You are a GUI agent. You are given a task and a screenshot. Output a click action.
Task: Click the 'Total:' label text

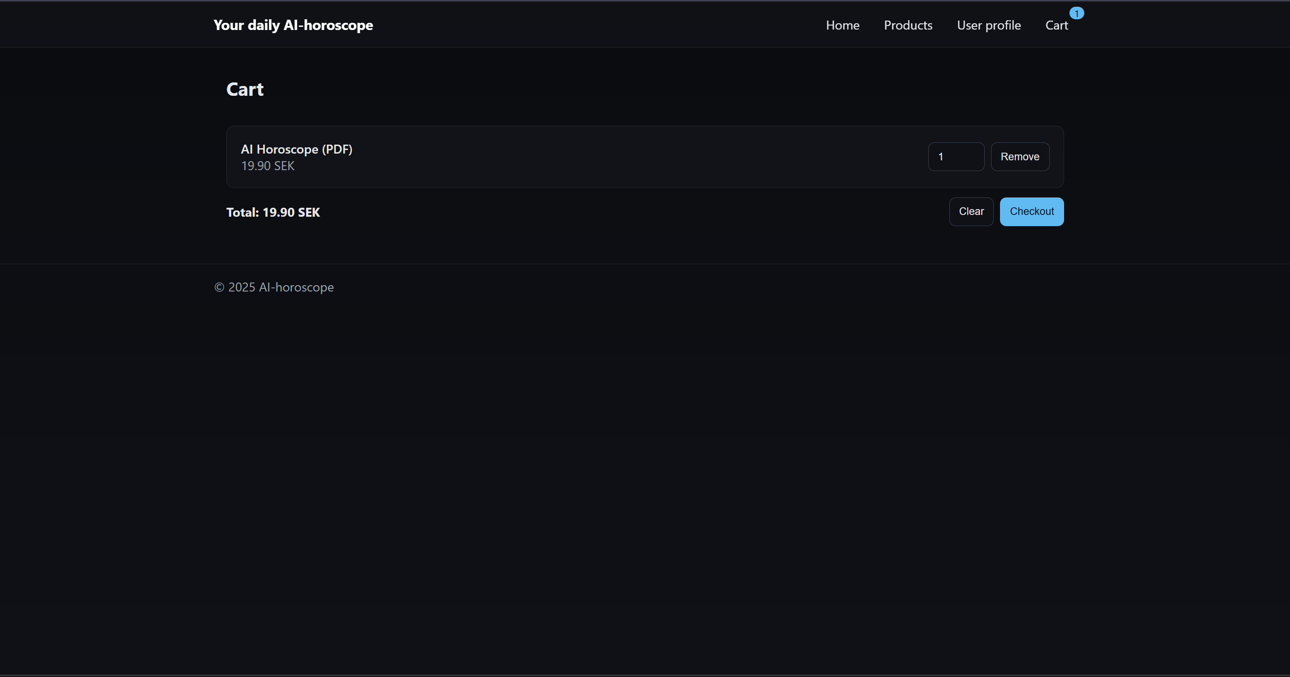tap(242, 212)
